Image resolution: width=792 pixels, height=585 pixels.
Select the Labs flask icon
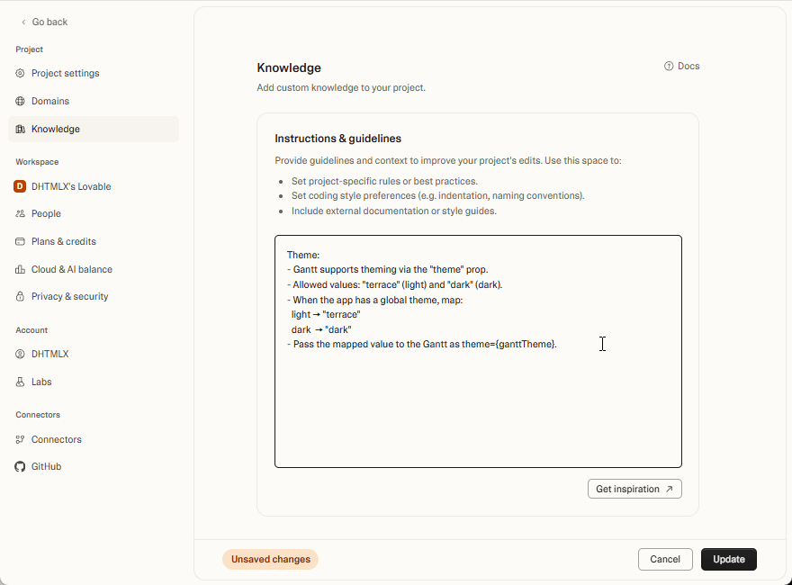[x=19, y=382]
